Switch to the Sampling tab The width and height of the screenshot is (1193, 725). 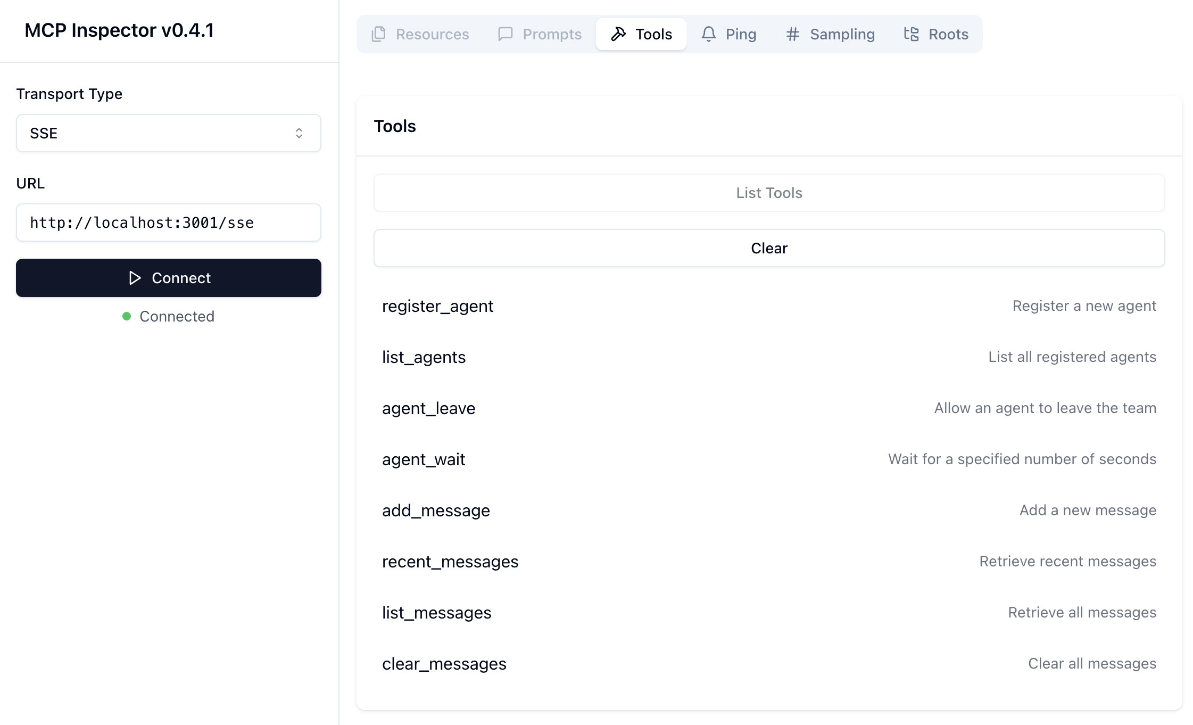click(x=830, y=34)
